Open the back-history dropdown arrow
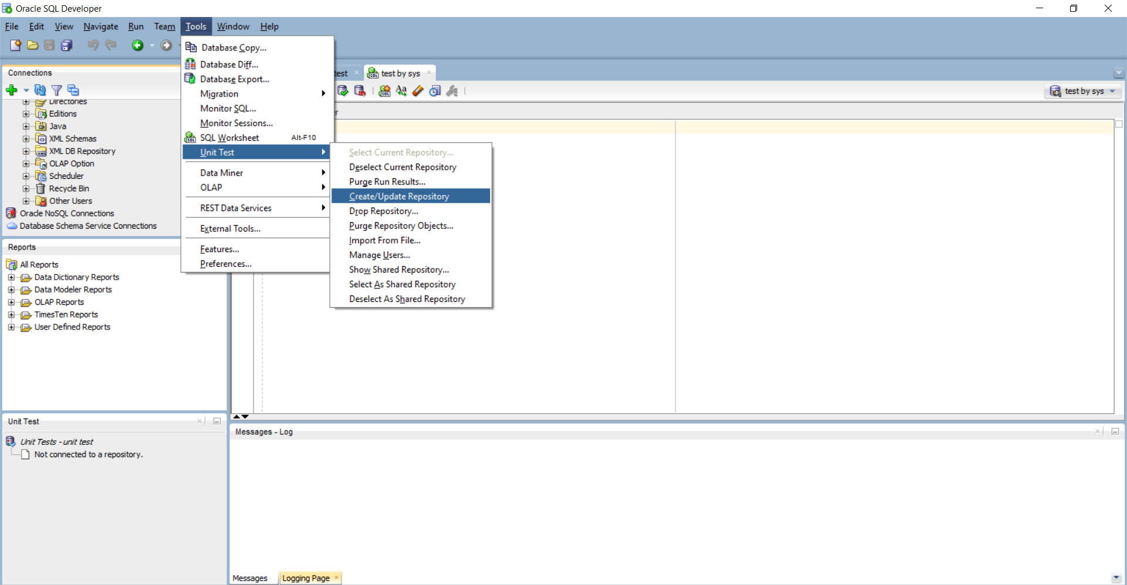The height and width of the screenshot is (585, 1127). [x=152, y=45]
